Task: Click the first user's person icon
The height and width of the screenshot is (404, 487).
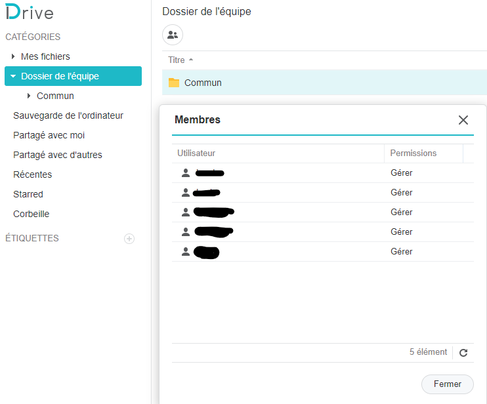Action: point(186,173)
